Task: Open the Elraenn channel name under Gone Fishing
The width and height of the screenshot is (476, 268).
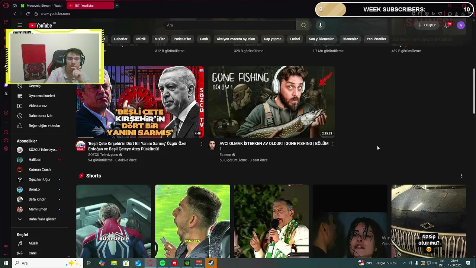Action: (225, 155)
